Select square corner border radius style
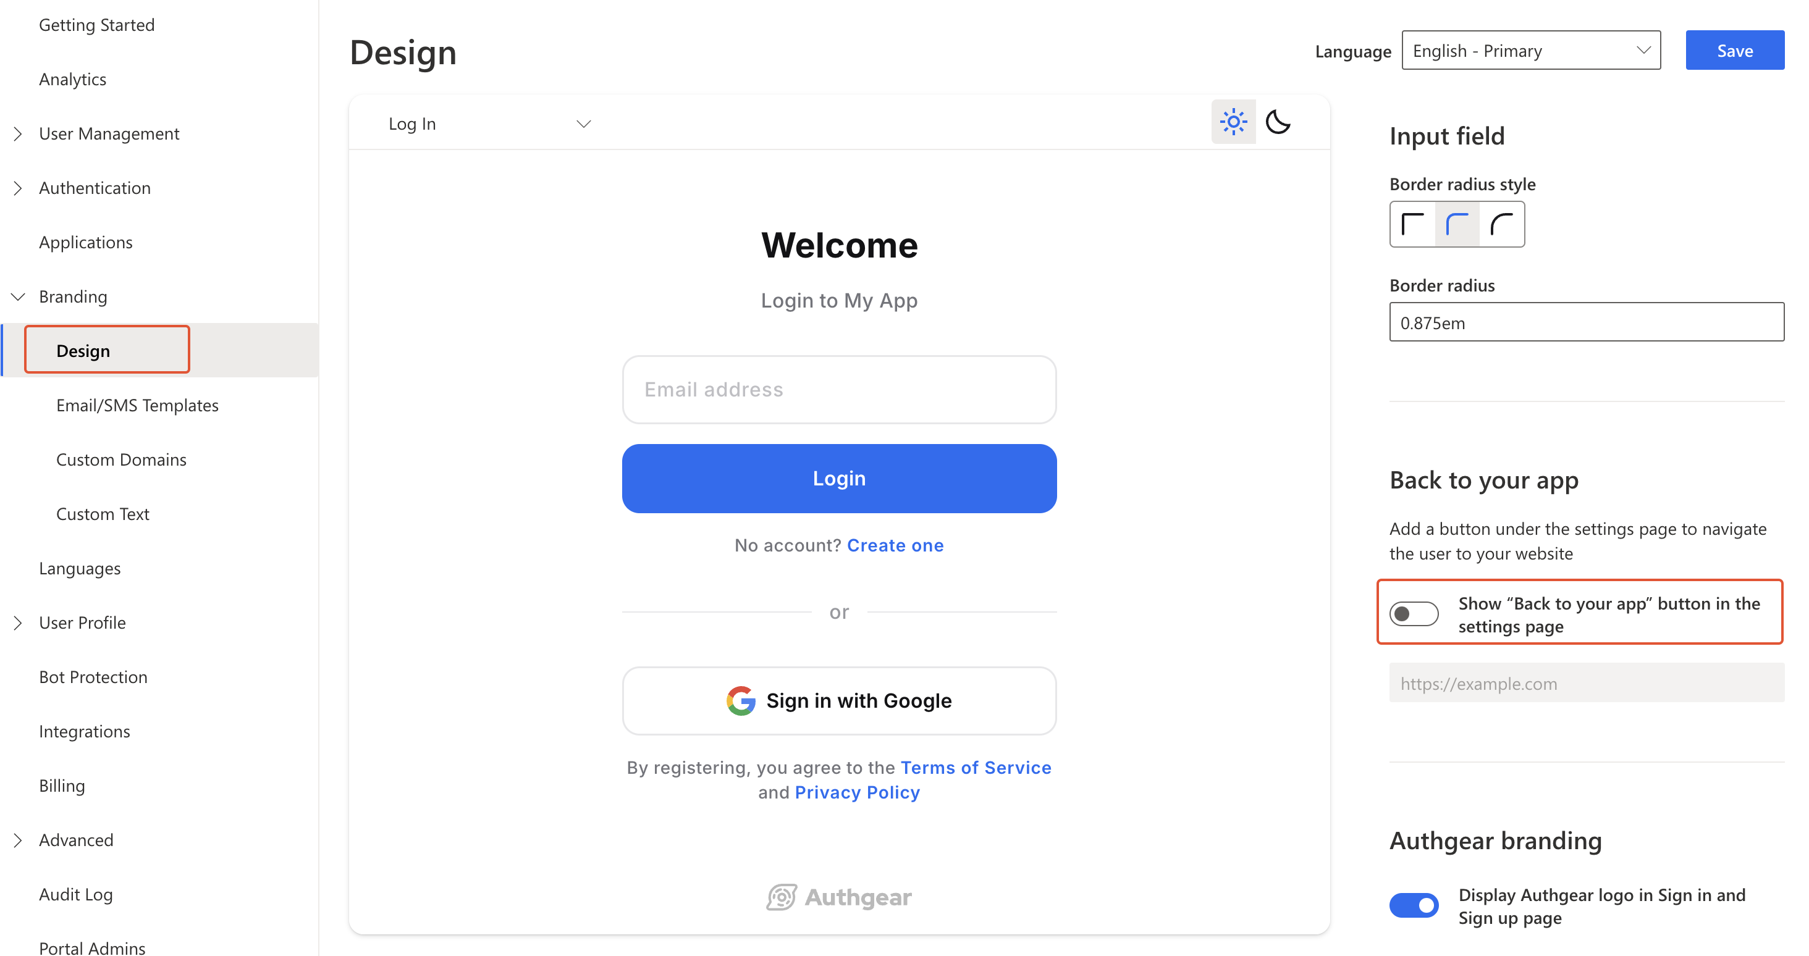The height and width of the screenshot is (956, 1809). (x=1412, y=225)
